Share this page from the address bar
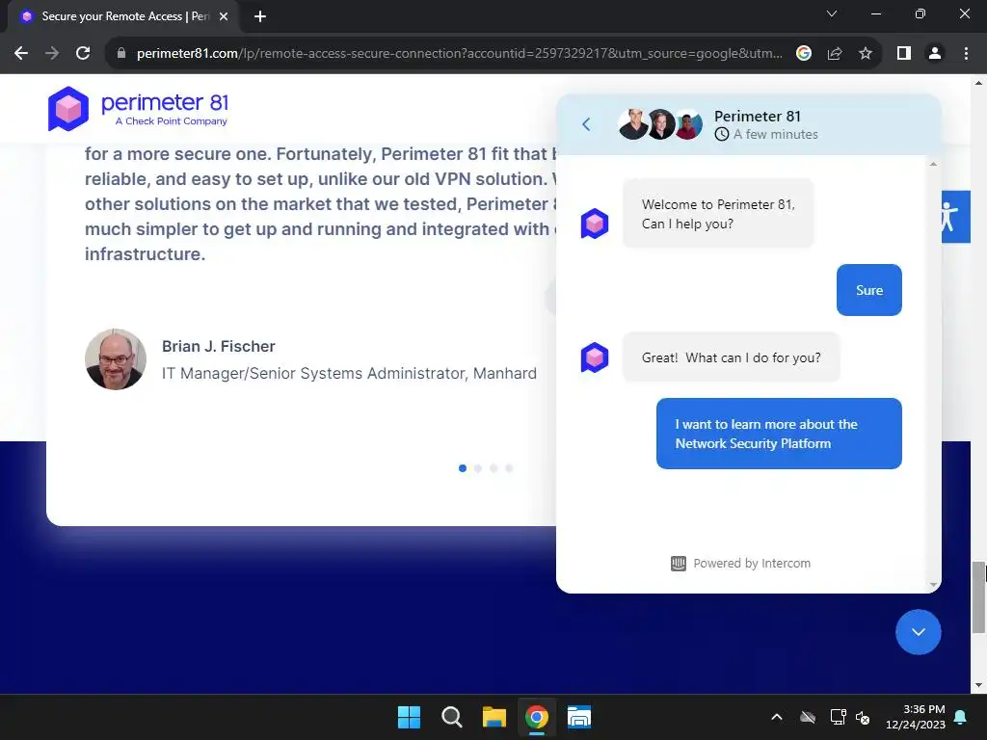 835,54
